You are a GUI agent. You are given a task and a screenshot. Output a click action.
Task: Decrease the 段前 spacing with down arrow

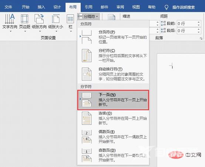coord(199,25)
